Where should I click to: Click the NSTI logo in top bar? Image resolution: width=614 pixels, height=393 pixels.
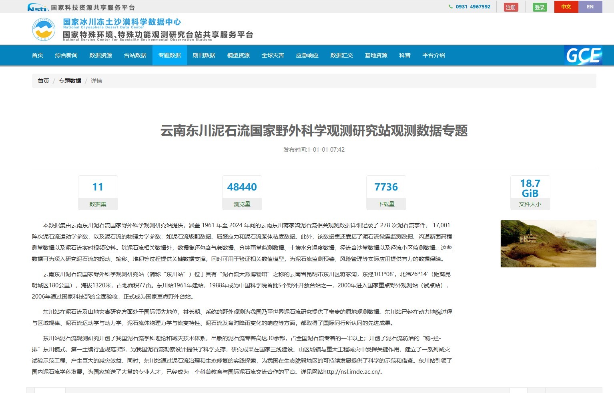coord(38,8)
